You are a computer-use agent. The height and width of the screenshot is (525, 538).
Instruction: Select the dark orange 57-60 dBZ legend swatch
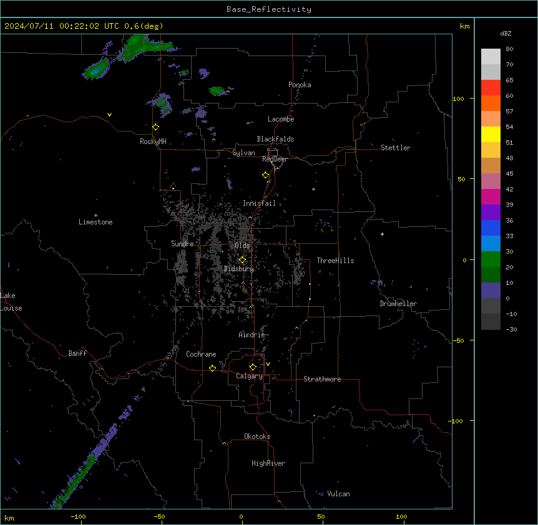(491, 103)
